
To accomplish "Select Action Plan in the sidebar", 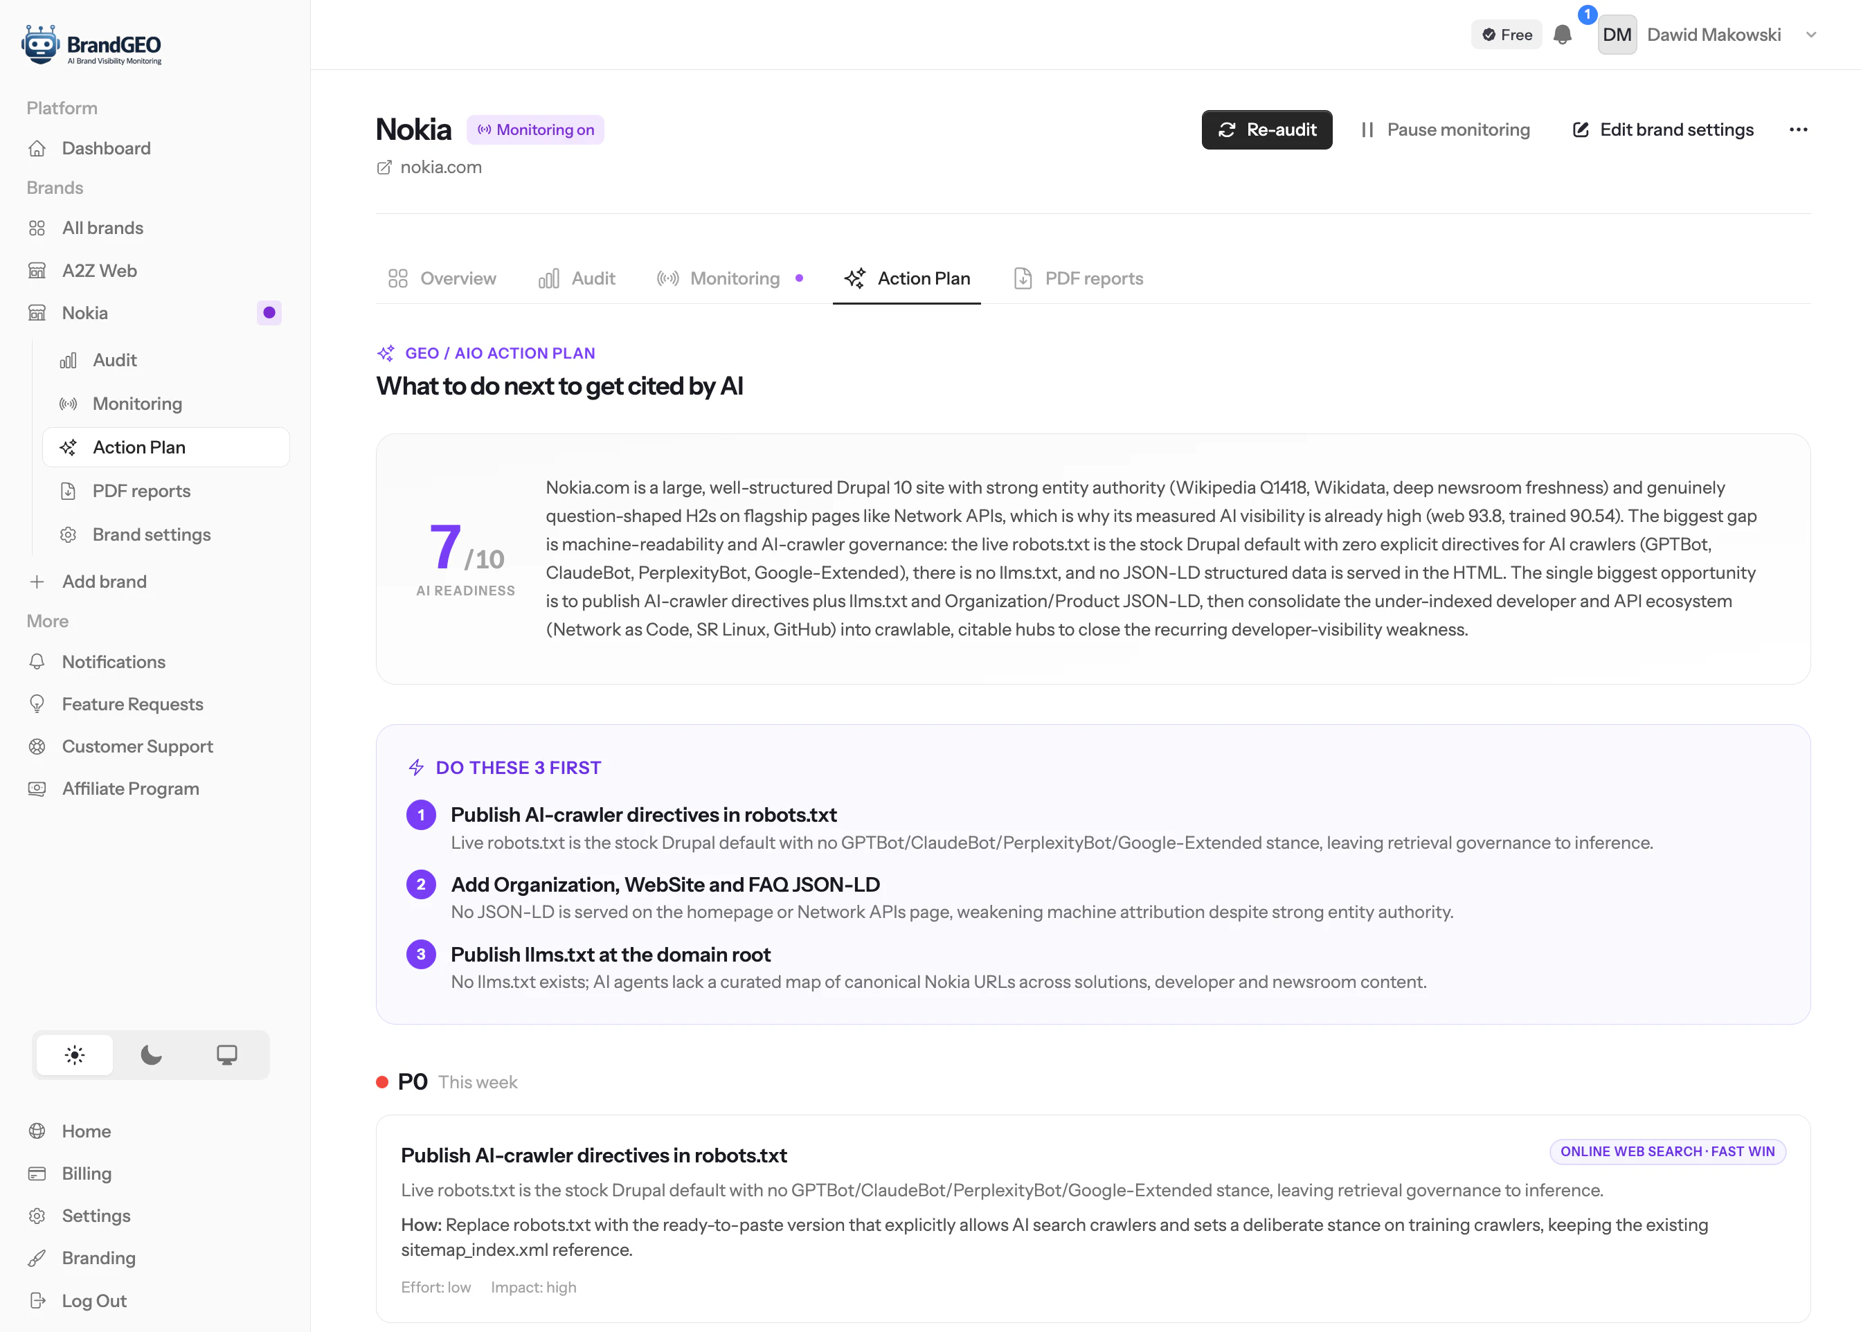I will click(x=165, y=447).
